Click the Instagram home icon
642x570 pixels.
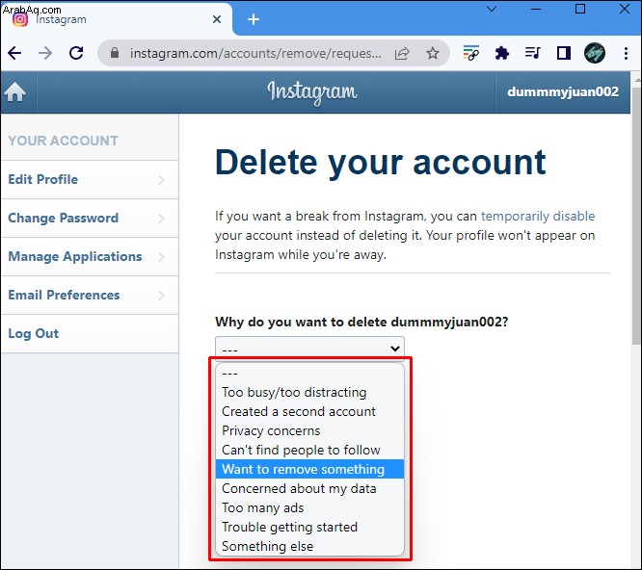coord(15,92)
